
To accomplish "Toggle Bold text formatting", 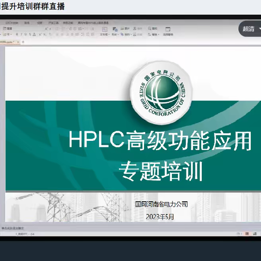I will coord(17,34).
